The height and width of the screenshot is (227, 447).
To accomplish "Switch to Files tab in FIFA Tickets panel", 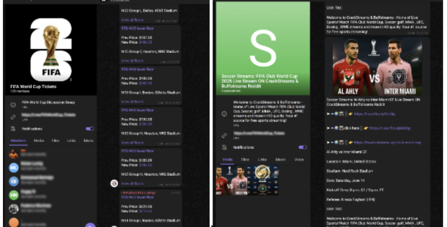I will click(55, 141).
